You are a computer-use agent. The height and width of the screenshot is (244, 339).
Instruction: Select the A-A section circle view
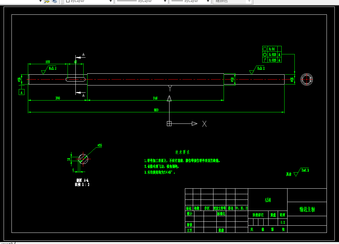83,159
